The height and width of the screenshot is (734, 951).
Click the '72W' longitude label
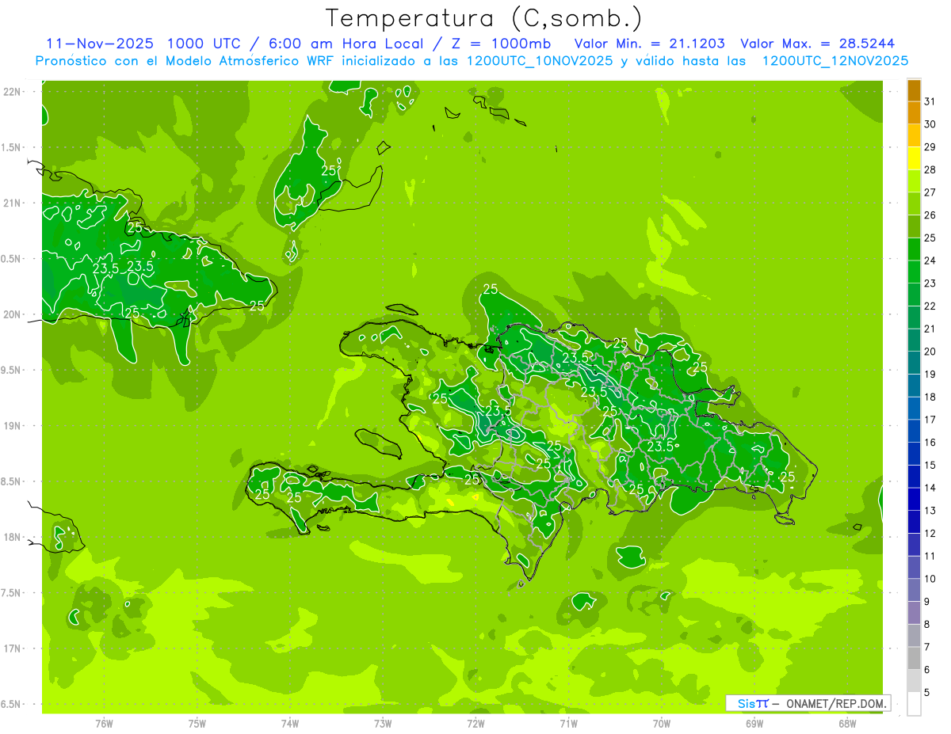(475, 724)
